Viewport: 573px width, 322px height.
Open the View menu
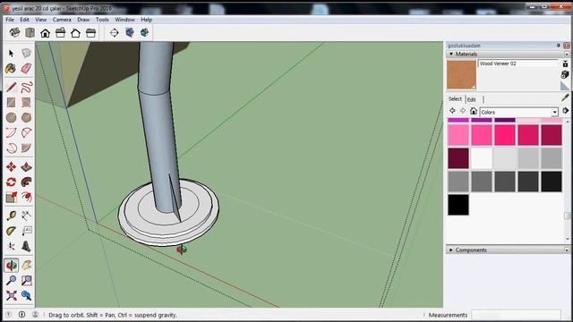click(x=41, y=20)
